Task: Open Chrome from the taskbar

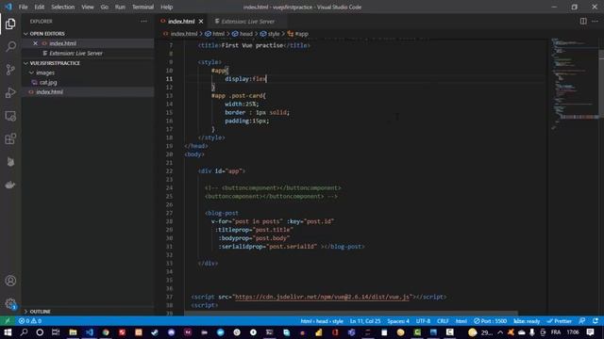Action: tap(106, 332)
